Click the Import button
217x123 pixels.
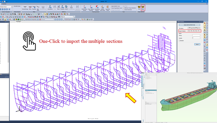point(197,44)
